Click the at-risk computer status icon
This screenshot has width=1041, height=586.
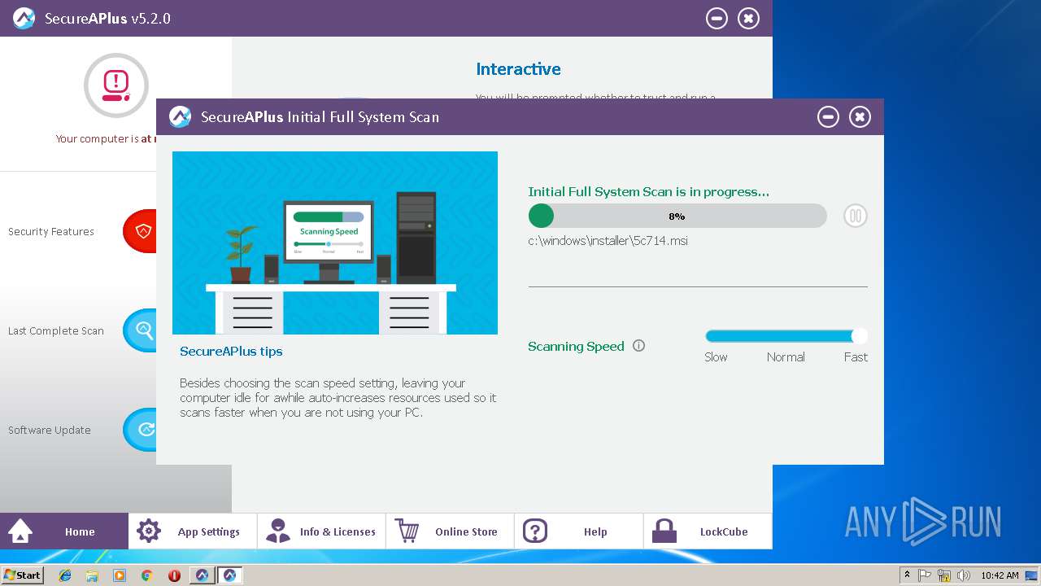[x=116, y=85]
